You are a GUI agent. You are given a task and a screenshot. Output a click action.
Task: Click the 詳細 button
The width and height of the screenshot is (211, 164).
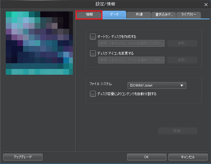coord(178,131)
